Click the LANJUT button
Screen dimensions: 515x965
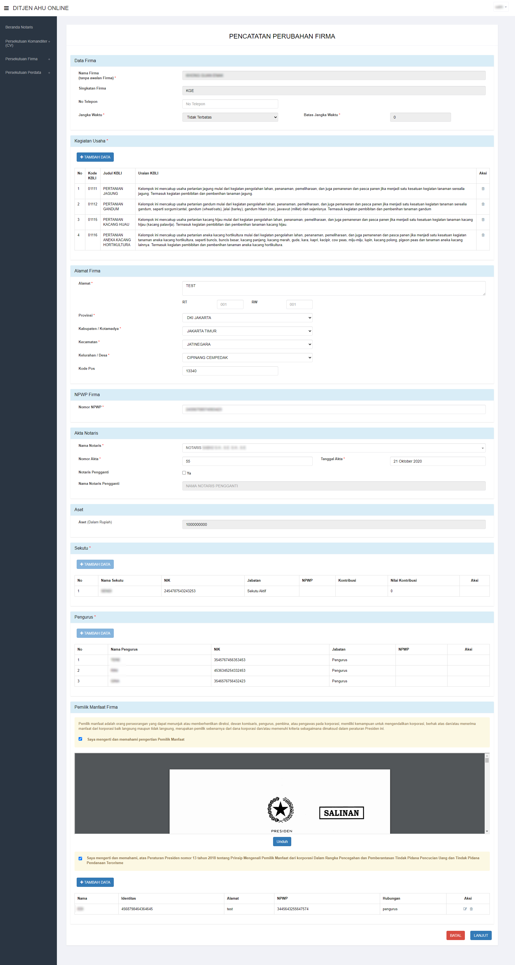481,935
